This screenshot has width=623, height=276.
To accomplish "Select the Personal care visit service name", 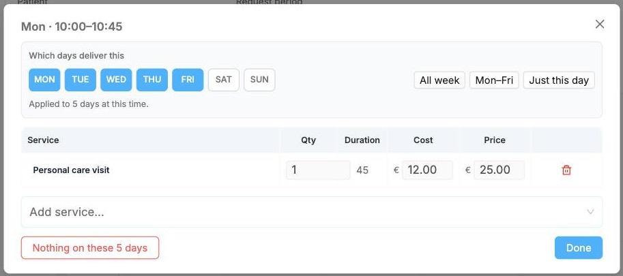I will click(x=71, y=170).
